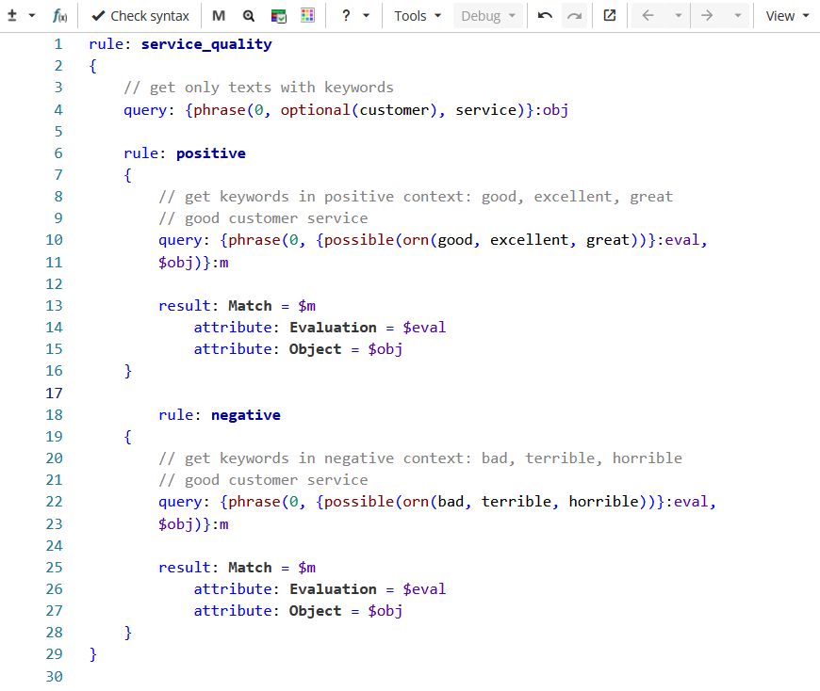Click the plus-minus sign toggle icon
Viewport: 820px width, 691px height.
13,16
